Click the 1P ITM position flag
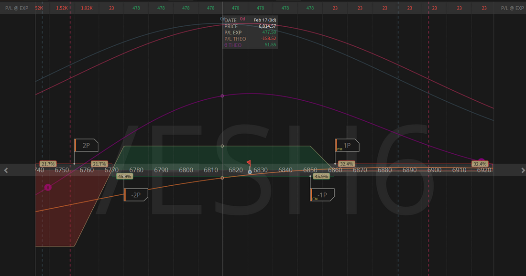This screenshot has width=526, height=276. tap(347, 145)
